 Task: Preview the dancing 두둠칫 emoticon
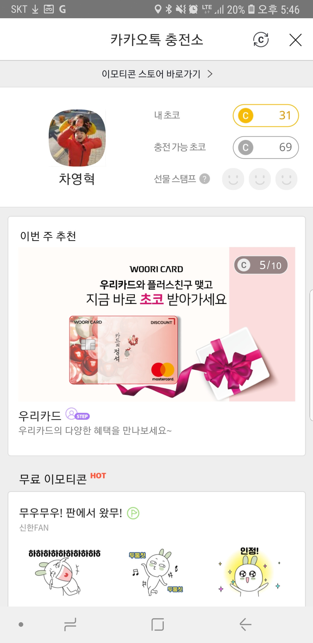tap(156, 572)
